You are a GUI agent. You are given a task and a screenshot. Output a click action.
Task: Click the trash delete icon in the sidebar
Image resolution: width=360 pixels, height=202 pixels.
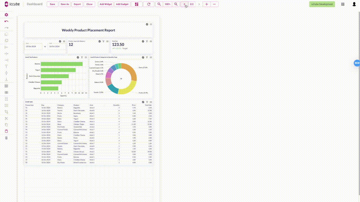(6, 138)
